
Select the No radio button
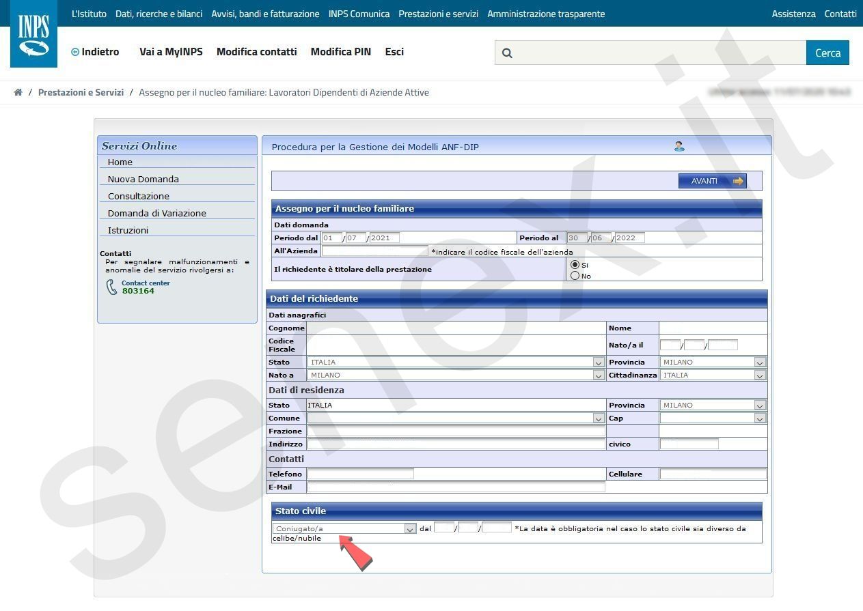pos(575,276)
